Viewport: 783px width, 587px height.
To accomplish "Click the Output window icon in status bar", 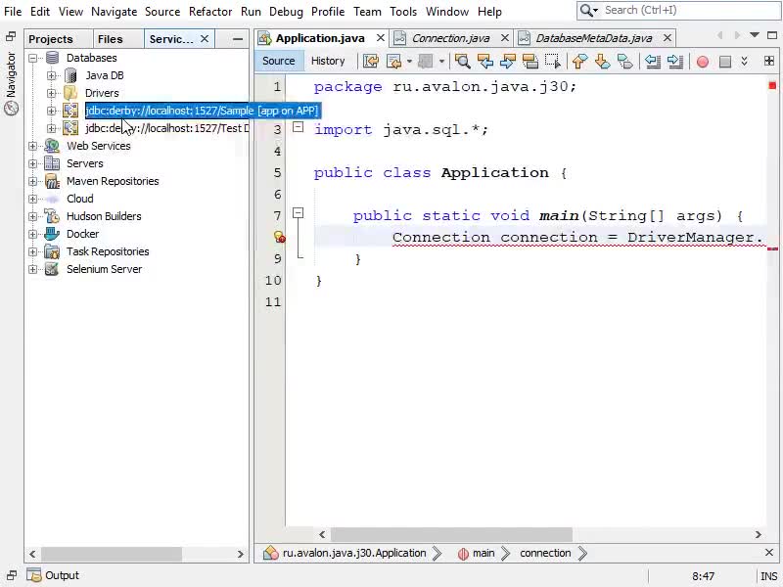I will [34, 575].
